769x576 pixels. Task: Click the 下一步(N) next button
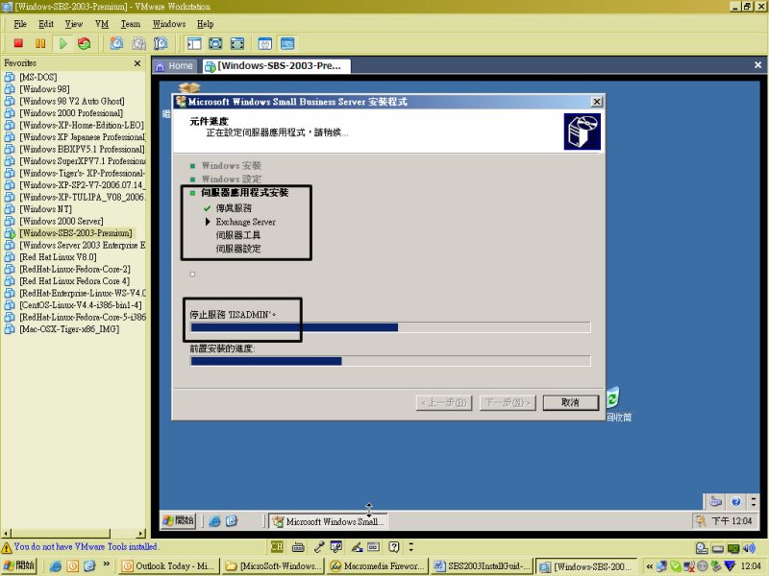click(x=508, y=402)
